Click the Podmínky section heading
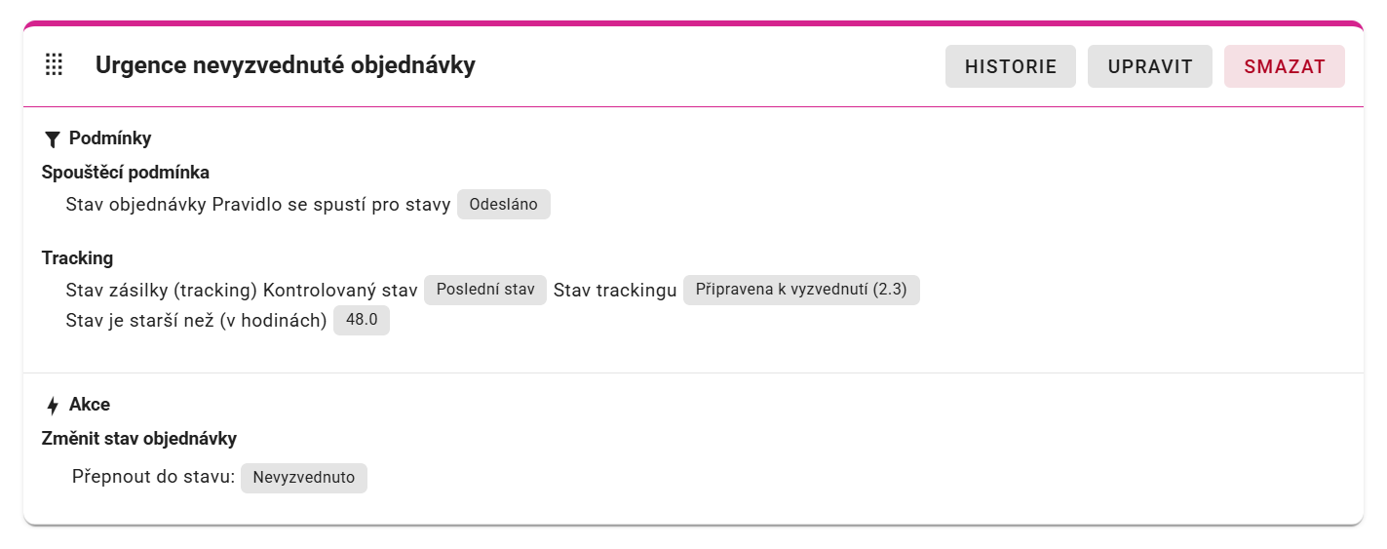 coord(109,138)
